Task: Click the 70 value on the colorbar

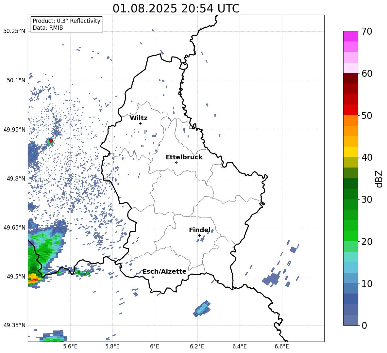Action: [367, 31]
